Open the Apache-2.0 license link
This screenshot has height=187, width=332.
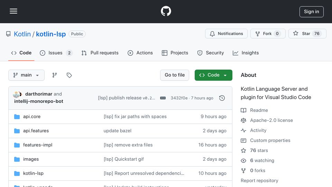[271, 120]
